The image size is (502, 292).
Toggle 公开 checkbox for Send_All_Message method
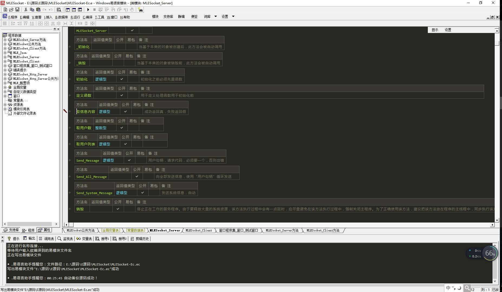coord(137,177)
